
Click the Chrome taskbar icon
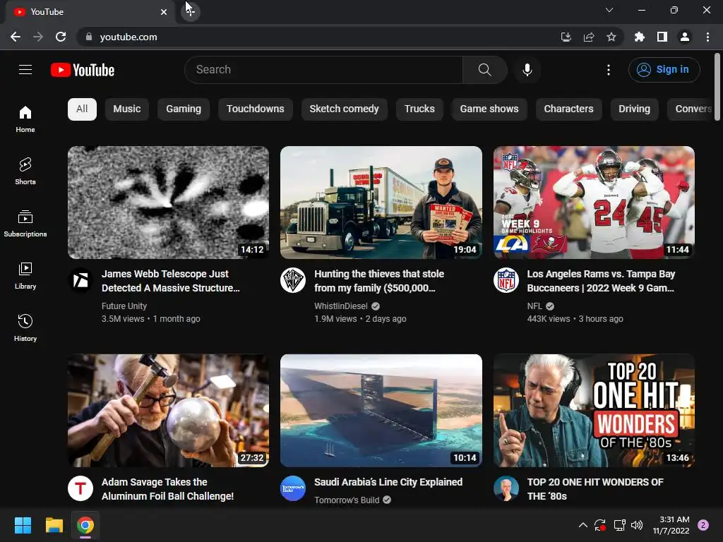85,525
